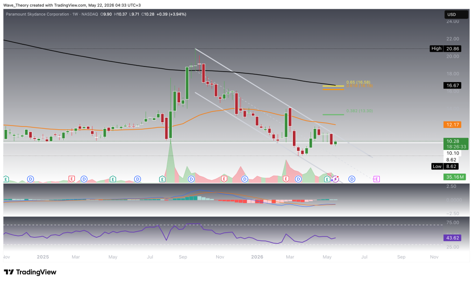Click the black 16.67 moving average label
This screenshot has height=282, width=473.
(x=452, y=85)
